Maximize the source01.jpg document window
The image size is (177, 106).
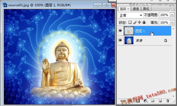[107, 5]
